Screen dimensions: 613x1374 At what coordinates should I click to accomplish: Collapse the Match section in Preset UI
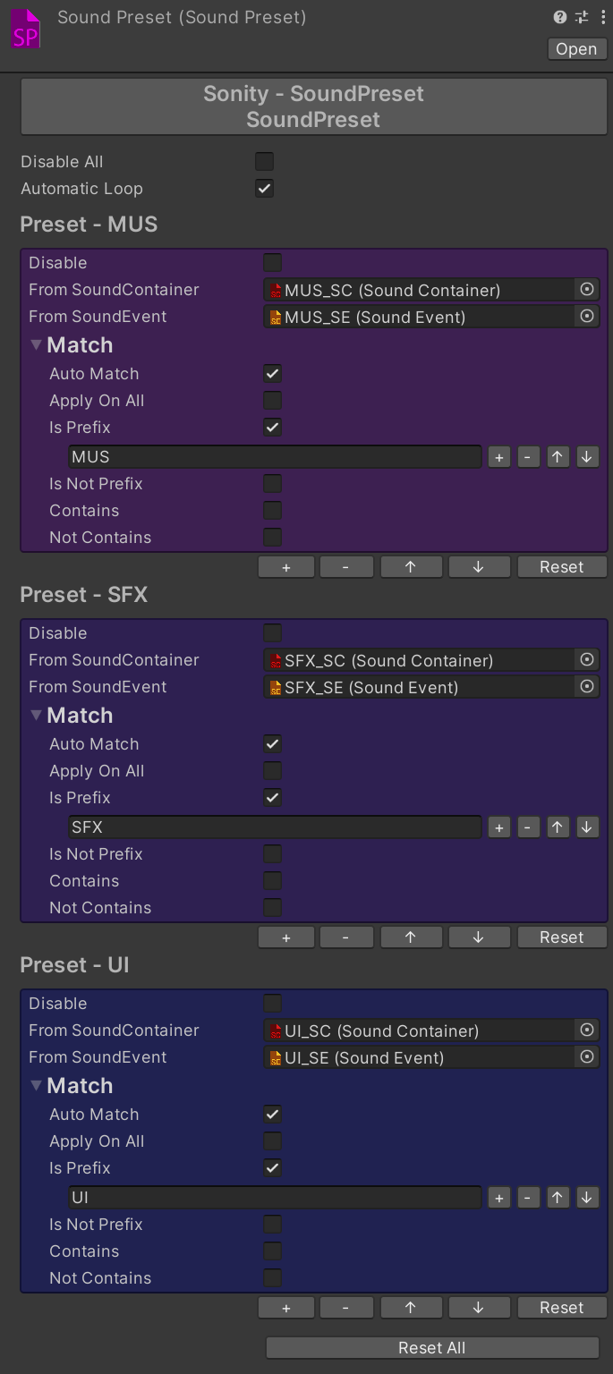pyautogui.click(x=37, y=1085)
